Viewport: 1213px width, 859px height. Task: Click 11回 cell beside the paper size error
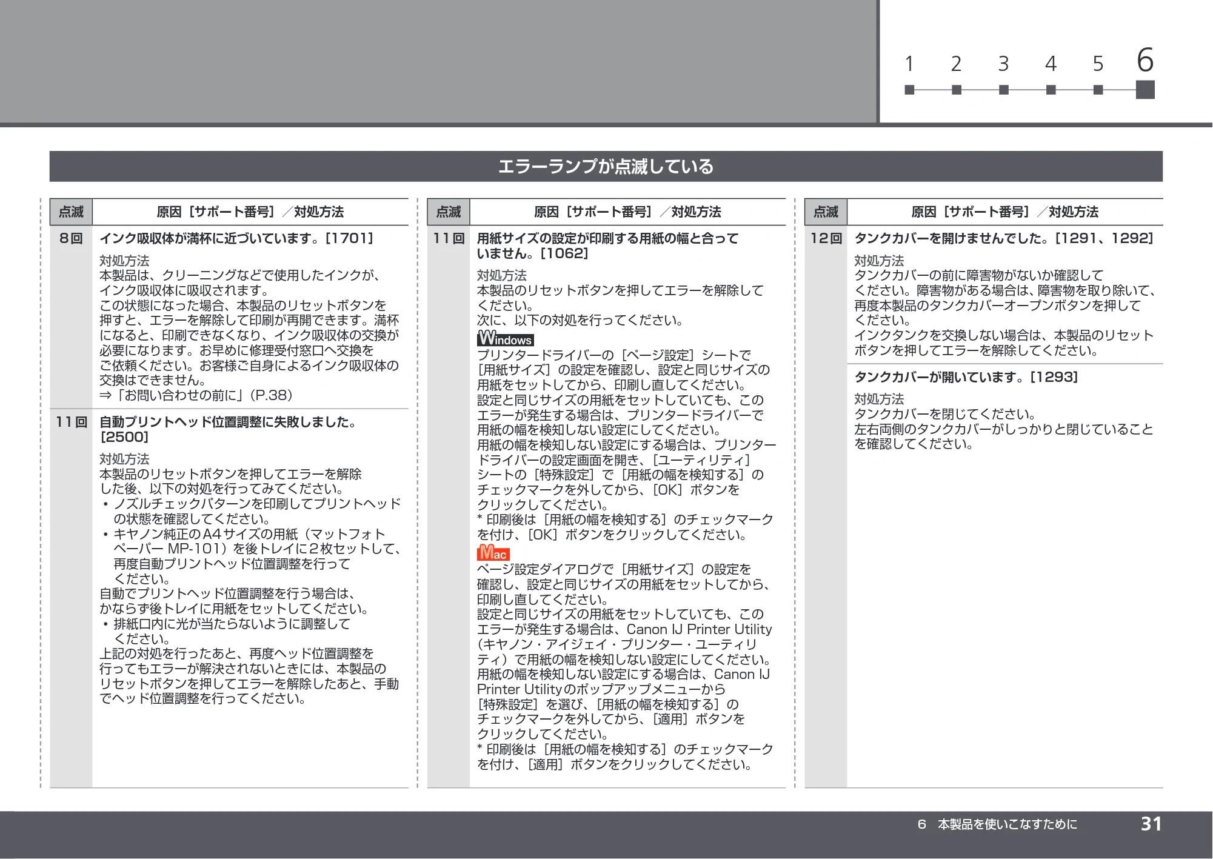tap(449, 238)
